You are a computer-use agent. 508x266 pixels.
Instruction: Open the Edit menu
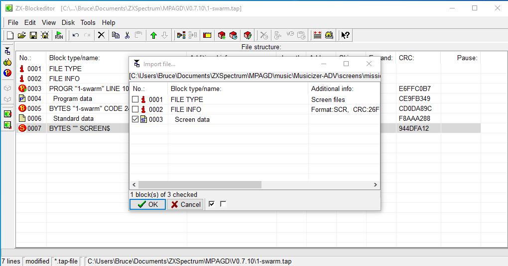pyautogui.click(x=30, y=23)
